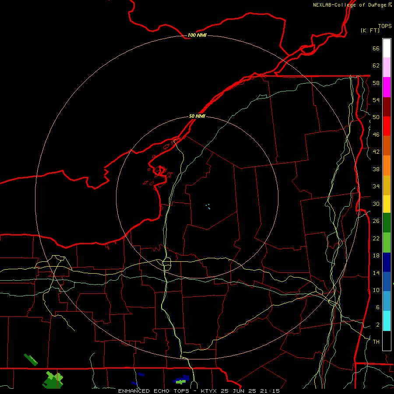The height and width of the screenshot is (394, 394).
Task: Click the yellow 30 kft legend swatch
Action: (387, 204)
